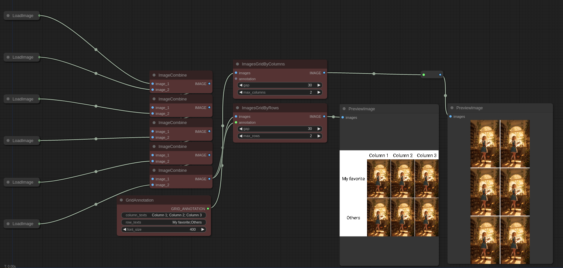Viewport: 563px width, 268px height.
Task: Click the blue output dot of the reroute node
Action: [440, 75]
